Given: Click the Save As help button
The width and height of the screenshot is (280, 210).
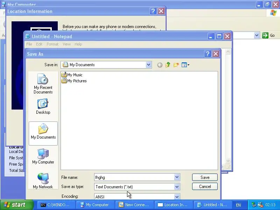Looking at the screenshot, I should click(208, 54).
